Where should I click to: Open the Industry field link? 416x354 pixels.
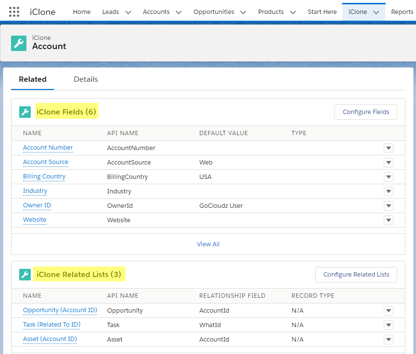(35, 191)
